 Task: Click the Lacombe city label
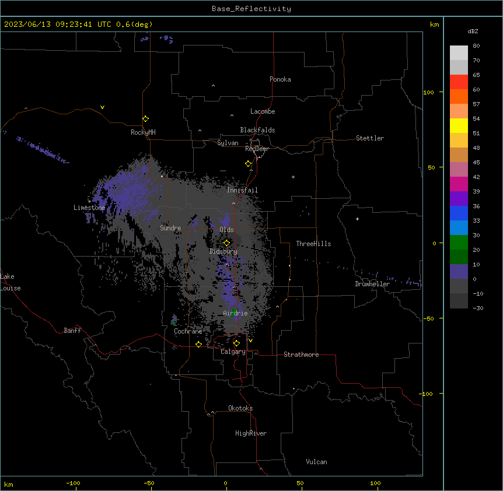tap(263, 111)
